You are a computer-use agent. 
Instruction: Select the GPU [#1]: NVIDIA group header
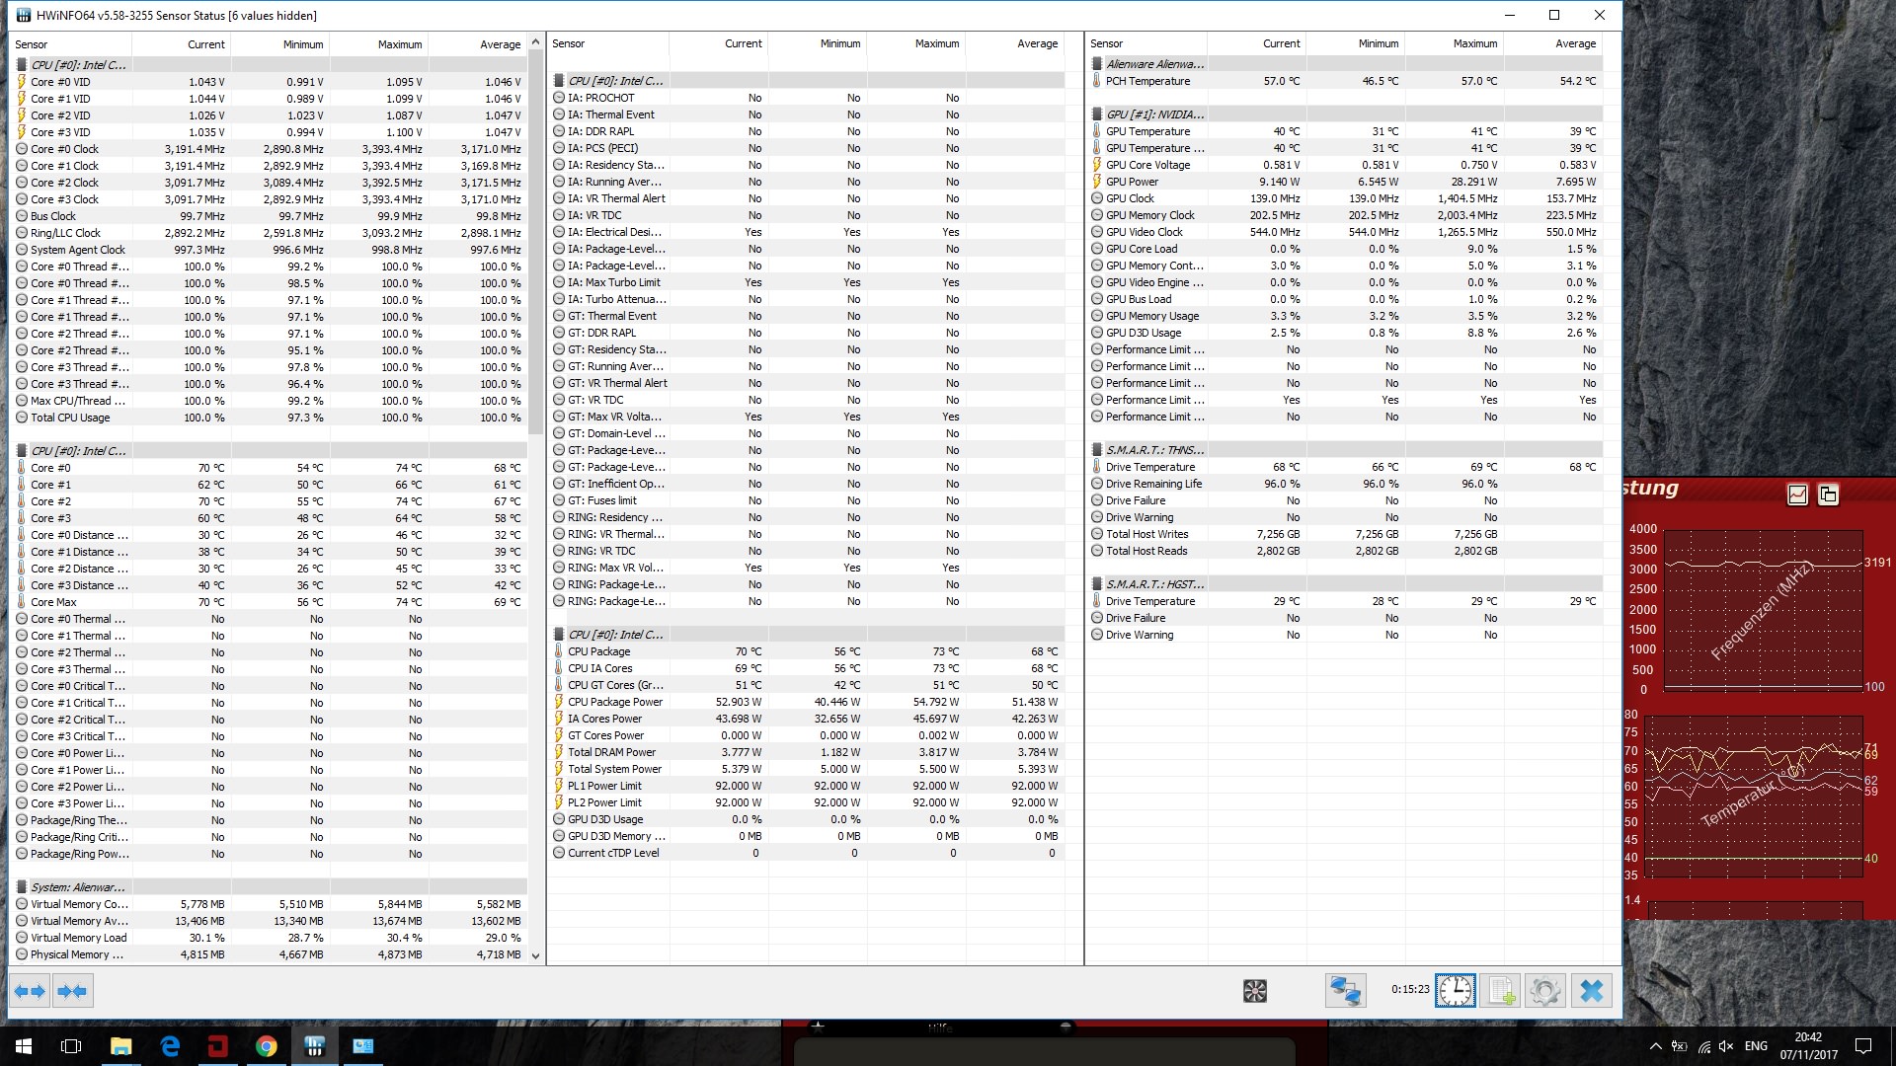(x=1345, y=114)
